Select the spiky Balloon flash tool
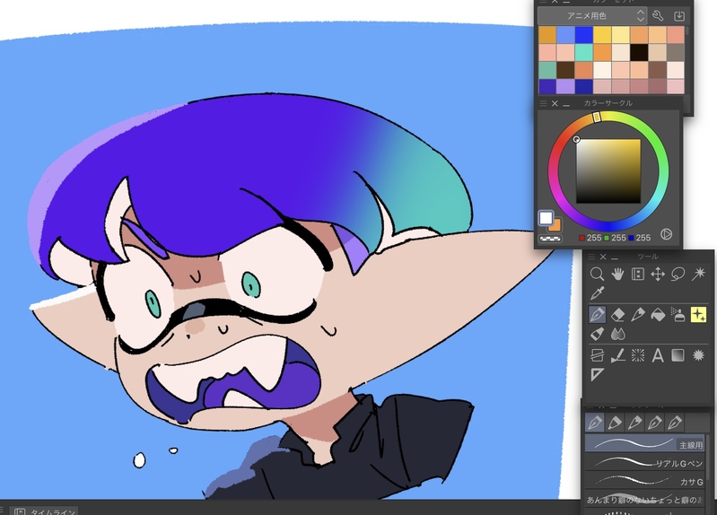The image size is (717, 515). point(698,355)
